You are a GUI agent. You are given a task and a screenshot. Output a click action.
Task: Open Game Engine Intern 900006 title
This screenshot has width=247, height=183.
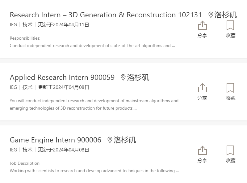coord(56,140)
